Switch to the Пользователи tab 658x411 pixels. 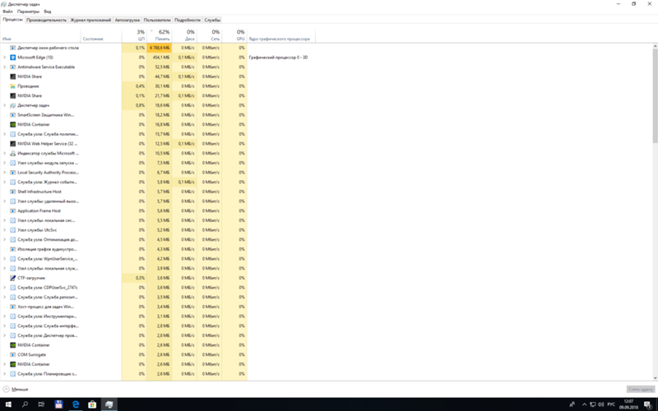(x=157, y=20)
